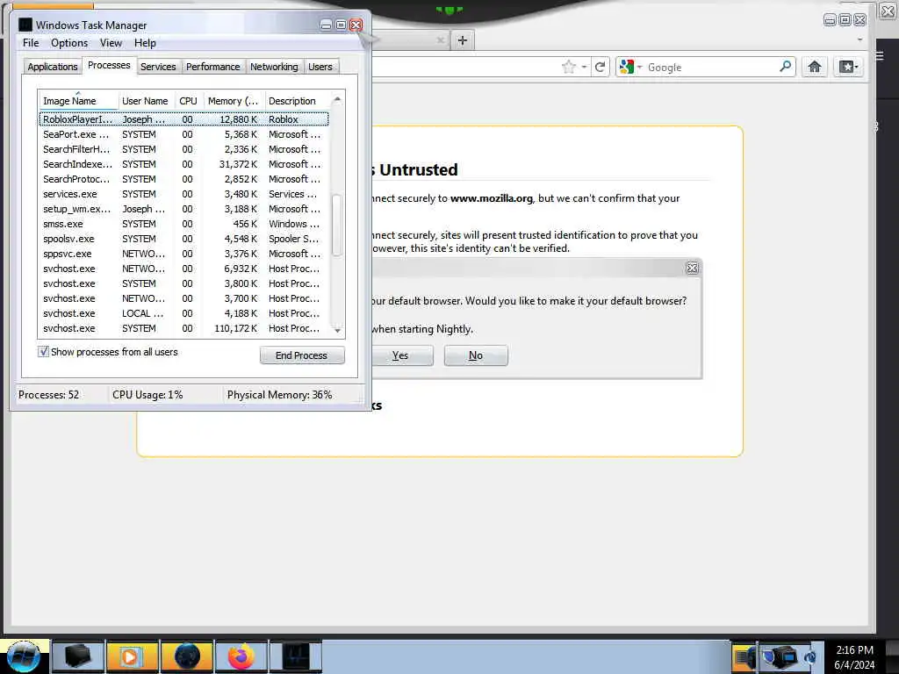Select the smss.exe process row
The width and height of the screenshot is (899, 674).
click(183, 224)
